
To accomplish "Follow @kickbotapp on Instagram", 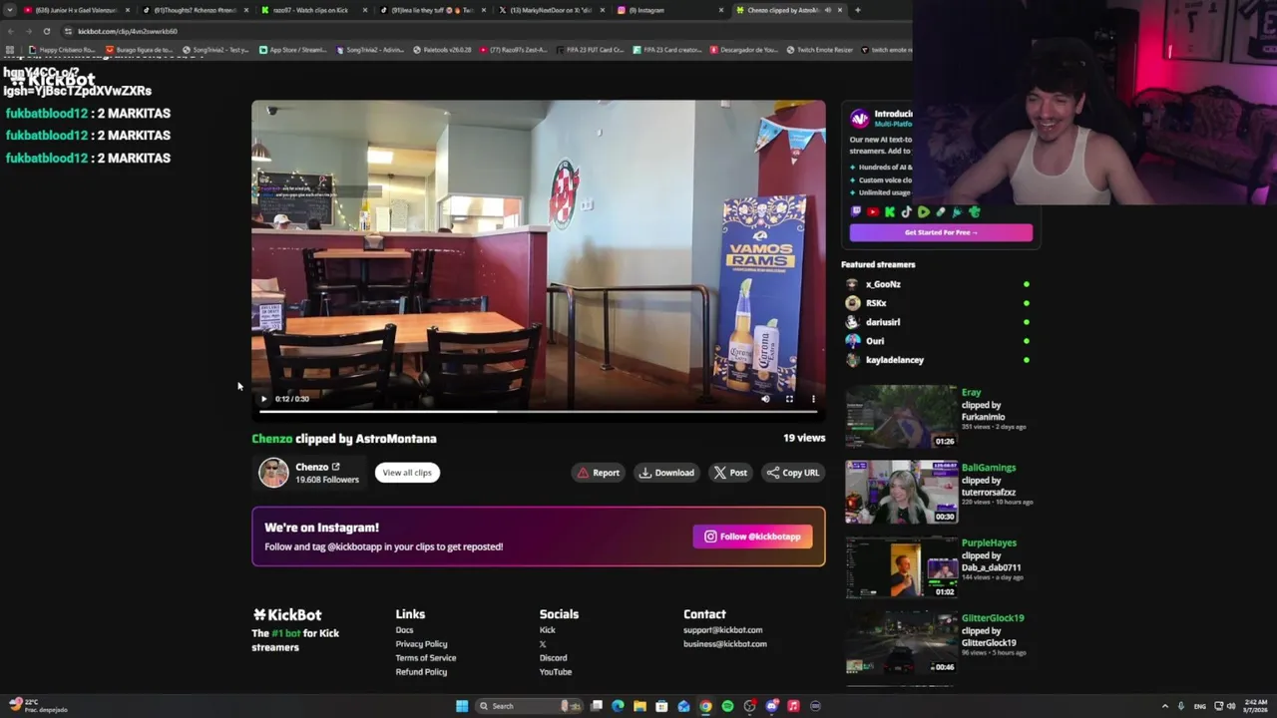I will click(752, 537).
